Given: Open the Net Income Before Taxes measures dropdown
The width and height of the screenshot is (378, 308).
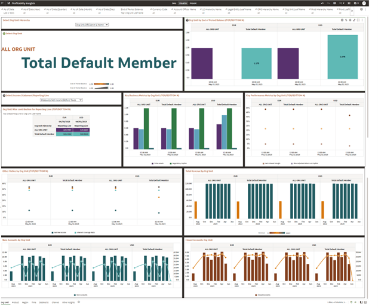Looking at the screenshot, I should point(62,100).
